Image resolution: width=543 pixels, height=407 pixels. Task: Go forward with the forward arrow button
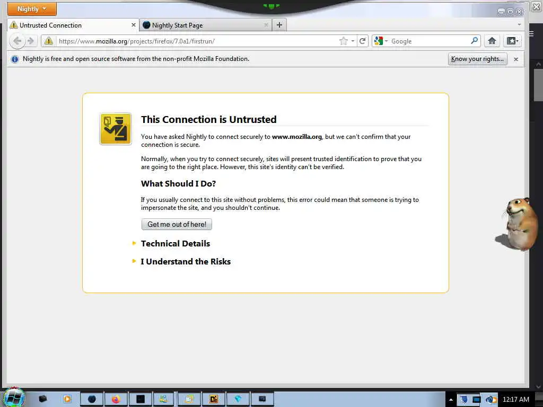coord(31,41)
